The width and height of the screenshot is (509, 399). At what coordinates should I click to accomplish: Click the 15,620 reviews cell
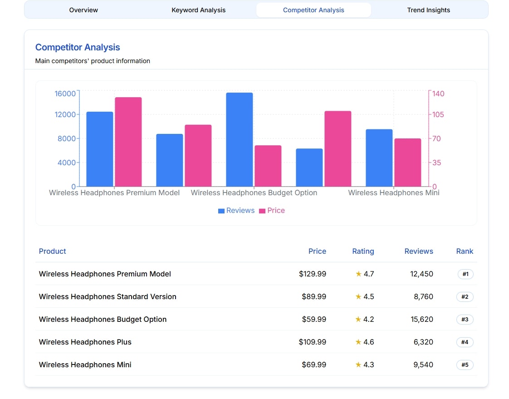pyautogui.click(x=422, y=320)
